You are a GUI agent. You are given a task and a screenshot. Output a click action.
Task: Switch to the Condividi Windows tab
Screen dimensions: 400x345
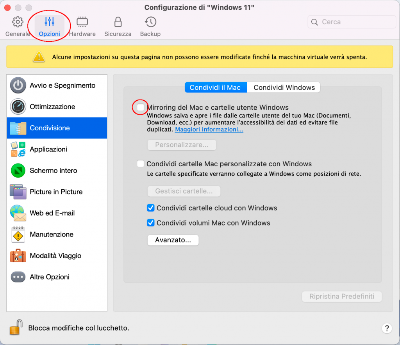(284, 87)
